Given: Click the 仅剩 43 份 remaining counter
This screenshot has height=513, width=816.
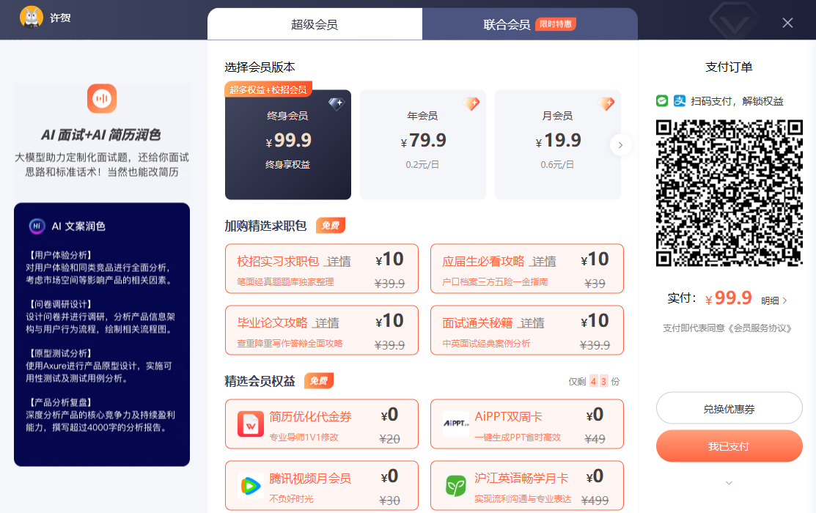Looking at the screenshot, I should [594, 381].
